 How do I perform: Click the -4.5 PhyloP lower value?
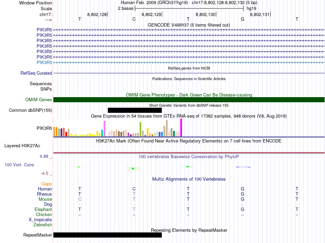[44, 173]
